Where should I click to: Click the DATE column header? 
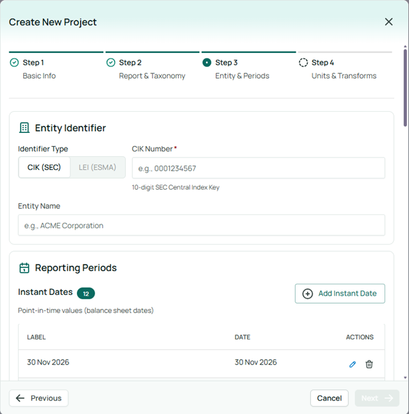click(x=242, y=337)
